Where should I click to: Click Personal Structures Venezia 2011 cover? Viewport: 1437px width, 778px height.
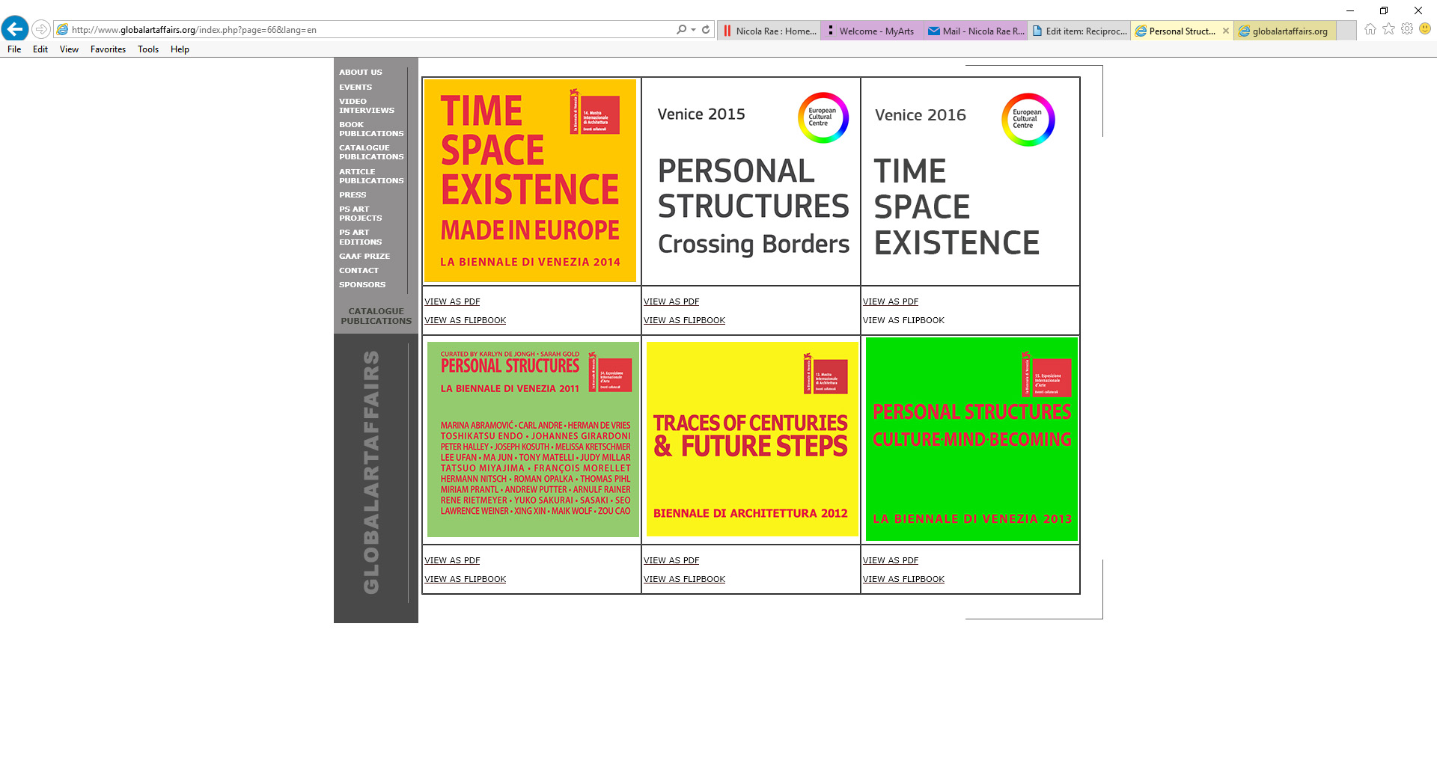point(533,439)
